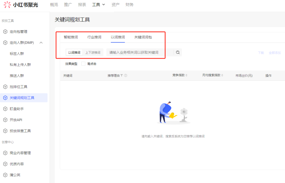Image resolution: width=285 pixels, height=183 pixels.
Task: Click the magnifier search icon beside keyword input
Action: point(178,52)
